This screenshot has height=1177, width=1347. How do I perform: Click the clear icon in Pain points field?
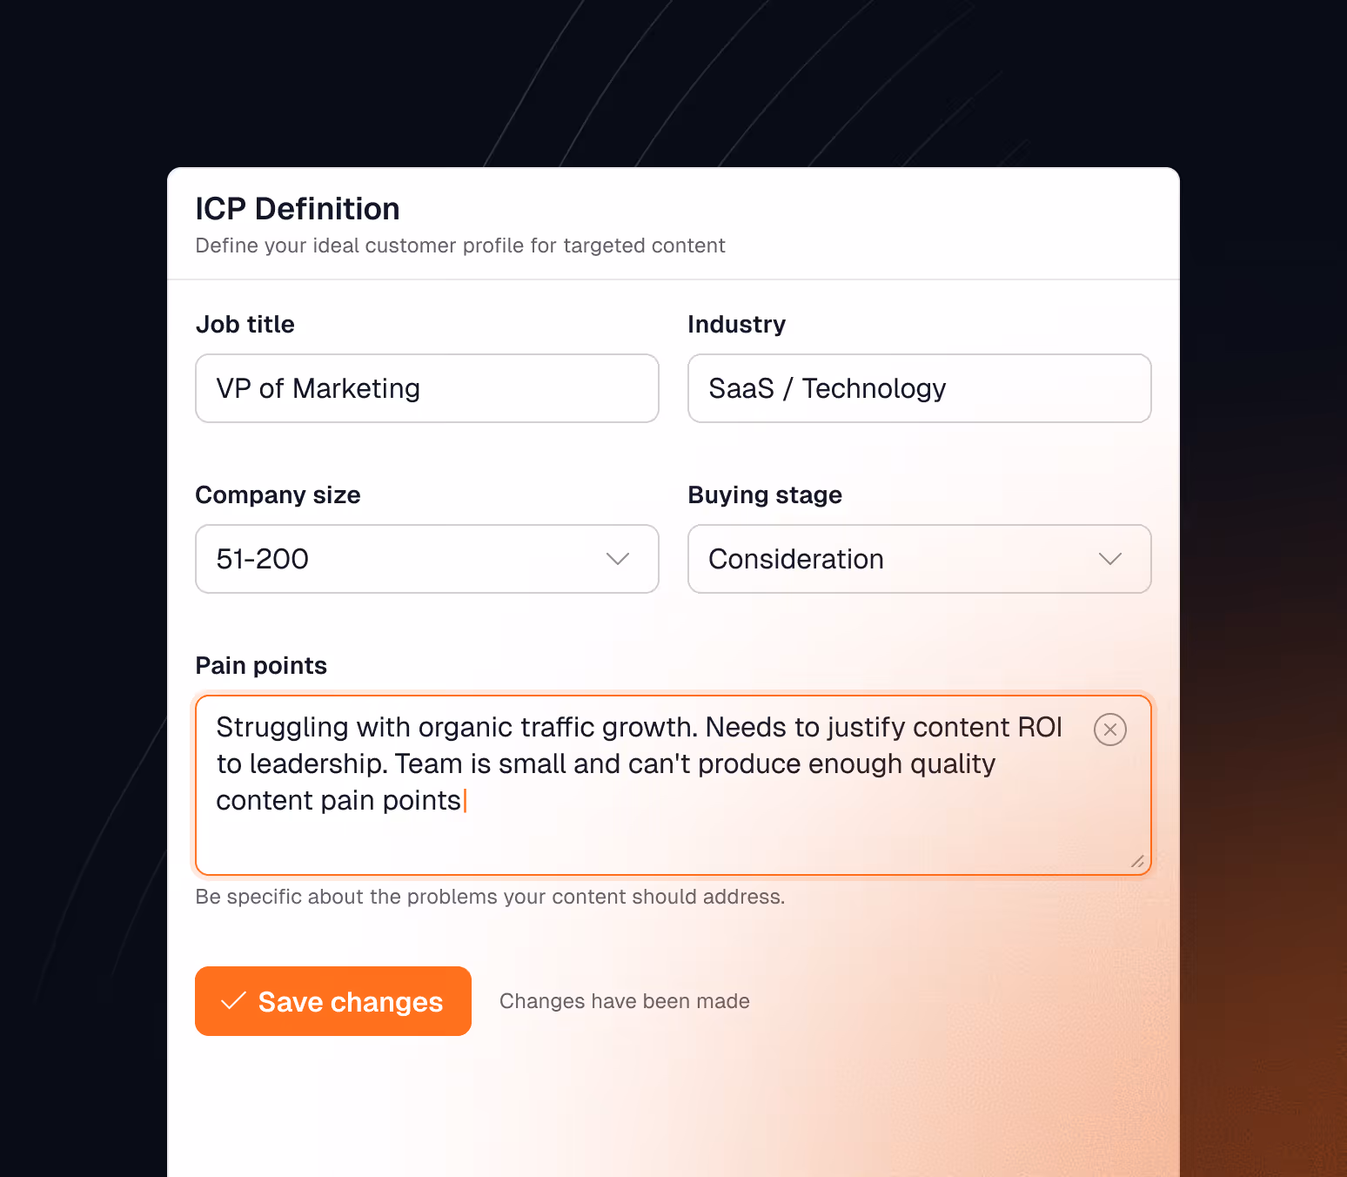[x=1109, y=730]
